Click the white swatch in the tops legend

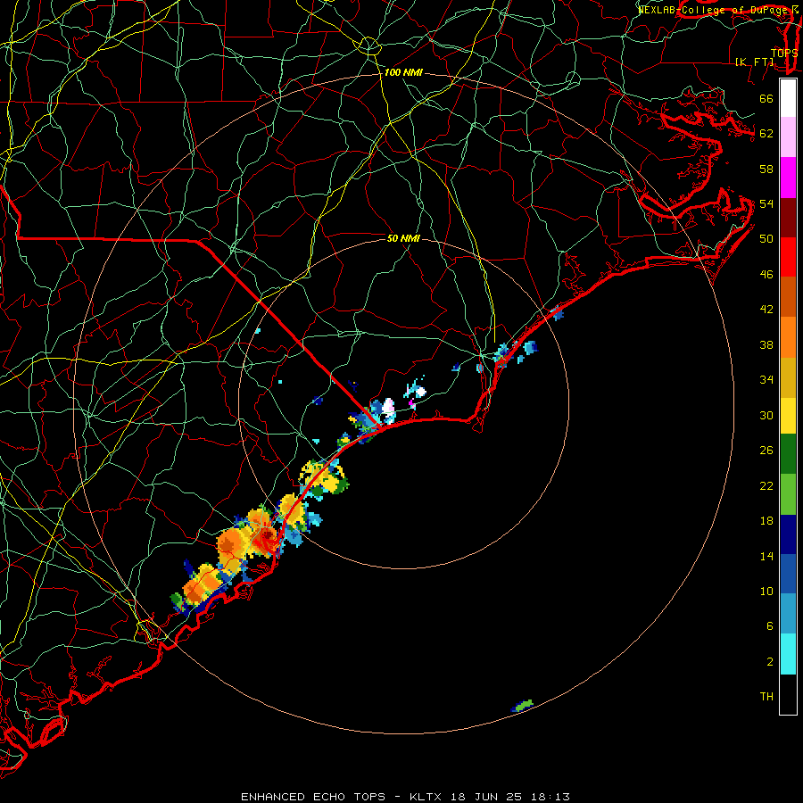[788, 98]
